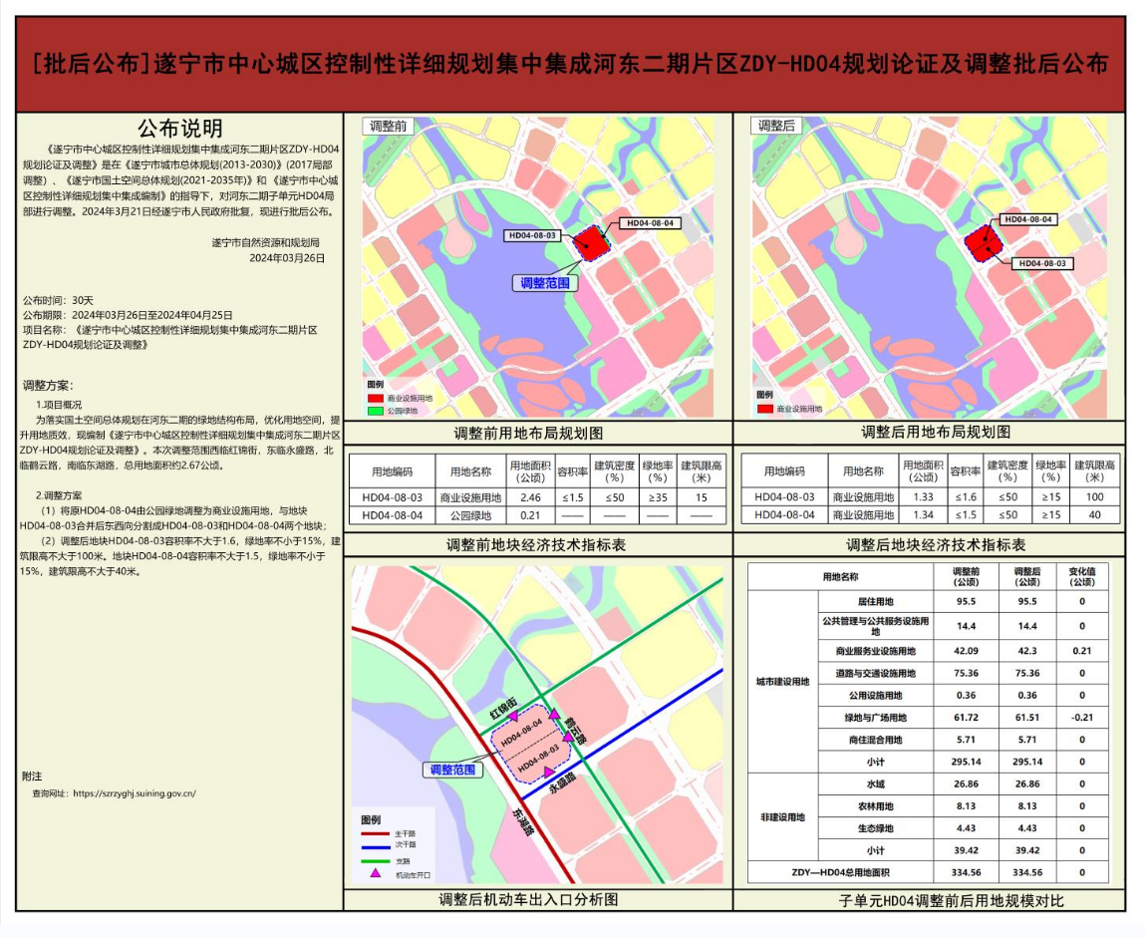Click the blue 次干路 legend line
The image size is (1145, 938).
click(x=375, y=845)
